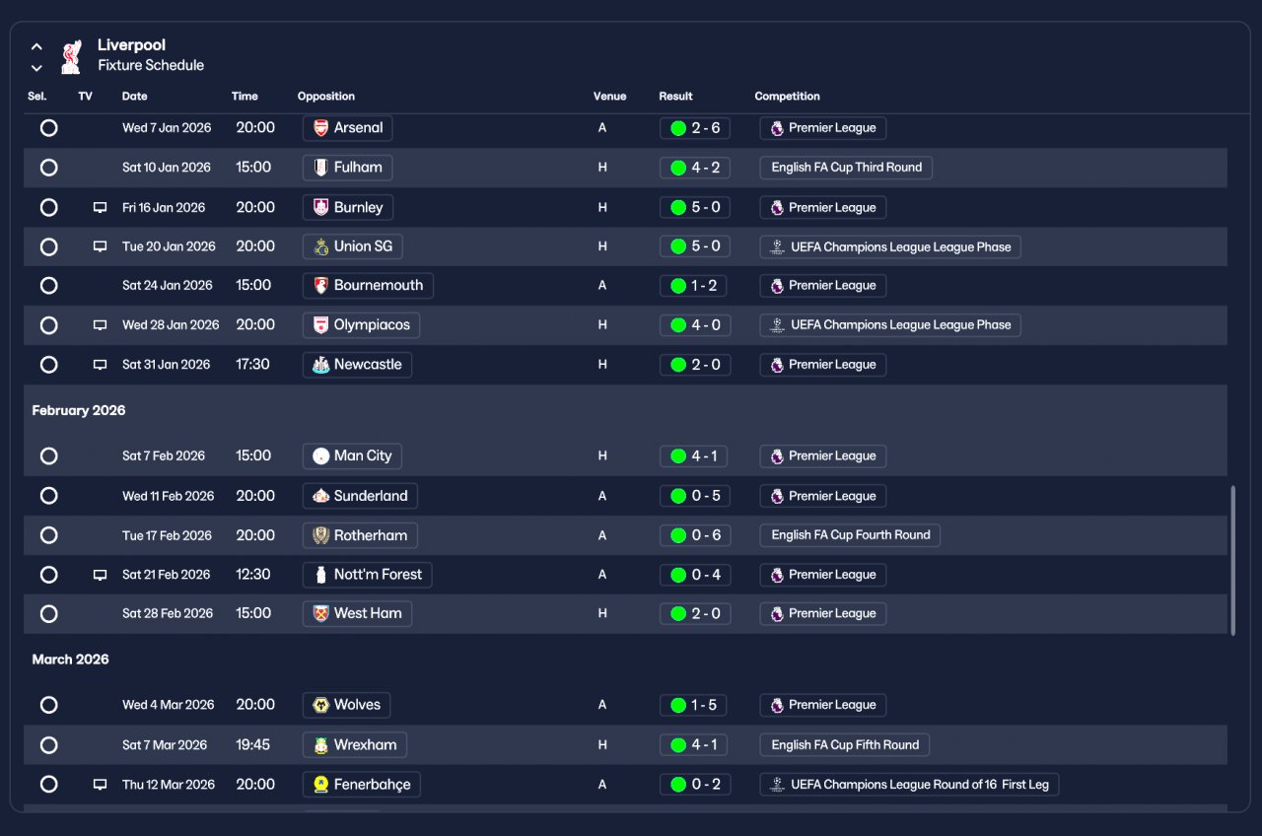This screenshot has height=836, width=1262.
Task: Click the up chevron beside Liverpool
Action: 36,46
